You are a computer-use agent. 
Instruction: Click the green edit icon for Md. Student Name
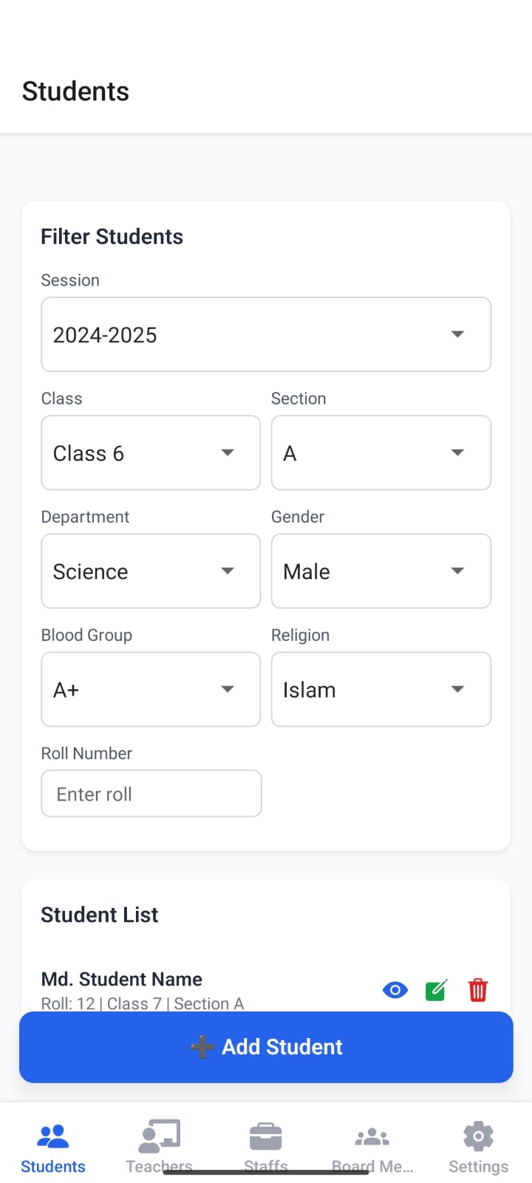click(435, 989)
